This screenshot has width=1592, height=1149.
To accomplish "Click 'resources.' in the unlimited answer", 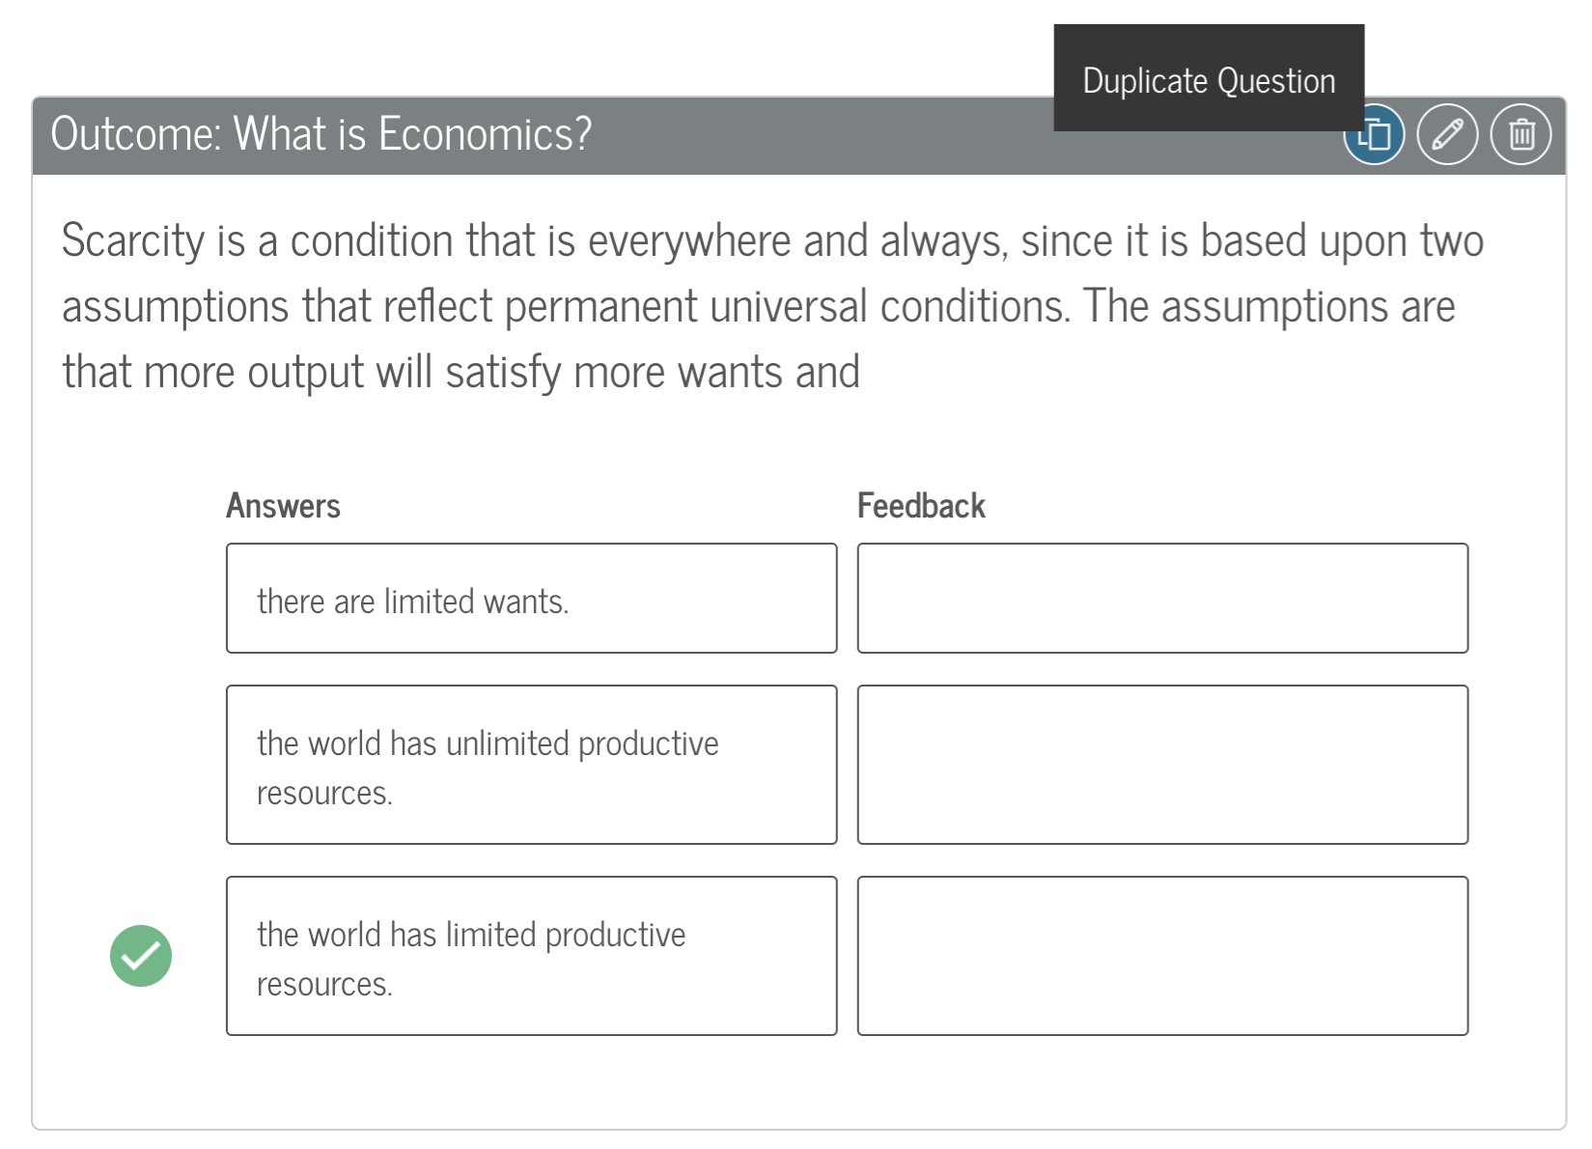I will point(324,794).
